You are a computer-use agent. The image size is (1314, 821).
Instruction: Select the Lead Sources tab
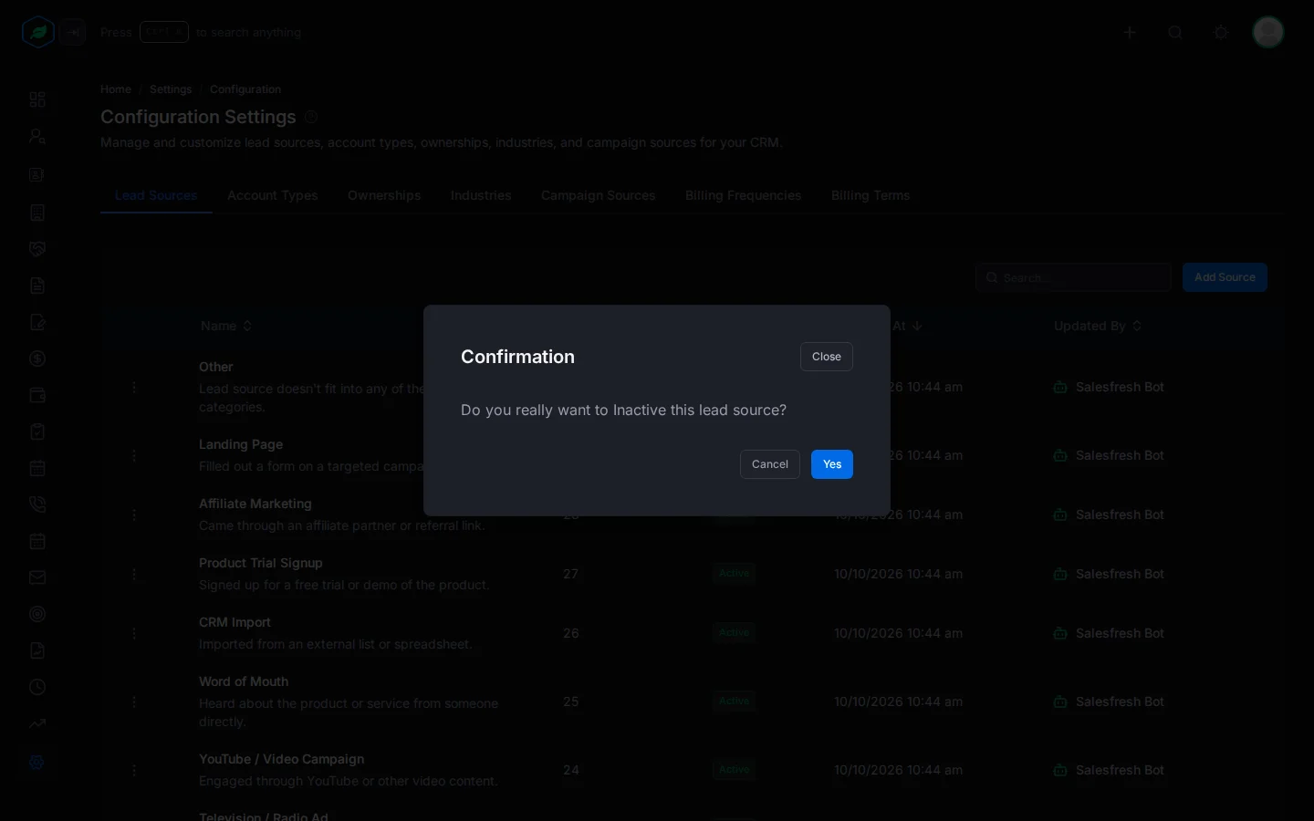point(156,195)
